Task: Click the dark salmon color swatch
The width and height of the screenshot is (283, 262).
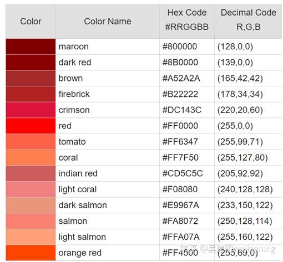Action: coord(31,206)
